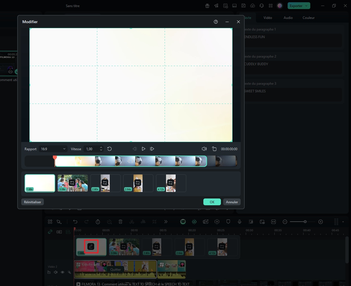Click the Annuler button
351x286 pixels.
(232, 202)
